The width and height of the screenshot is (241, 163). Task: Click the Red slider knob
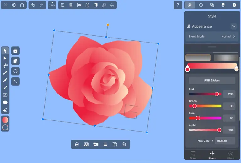pos(217,94)
